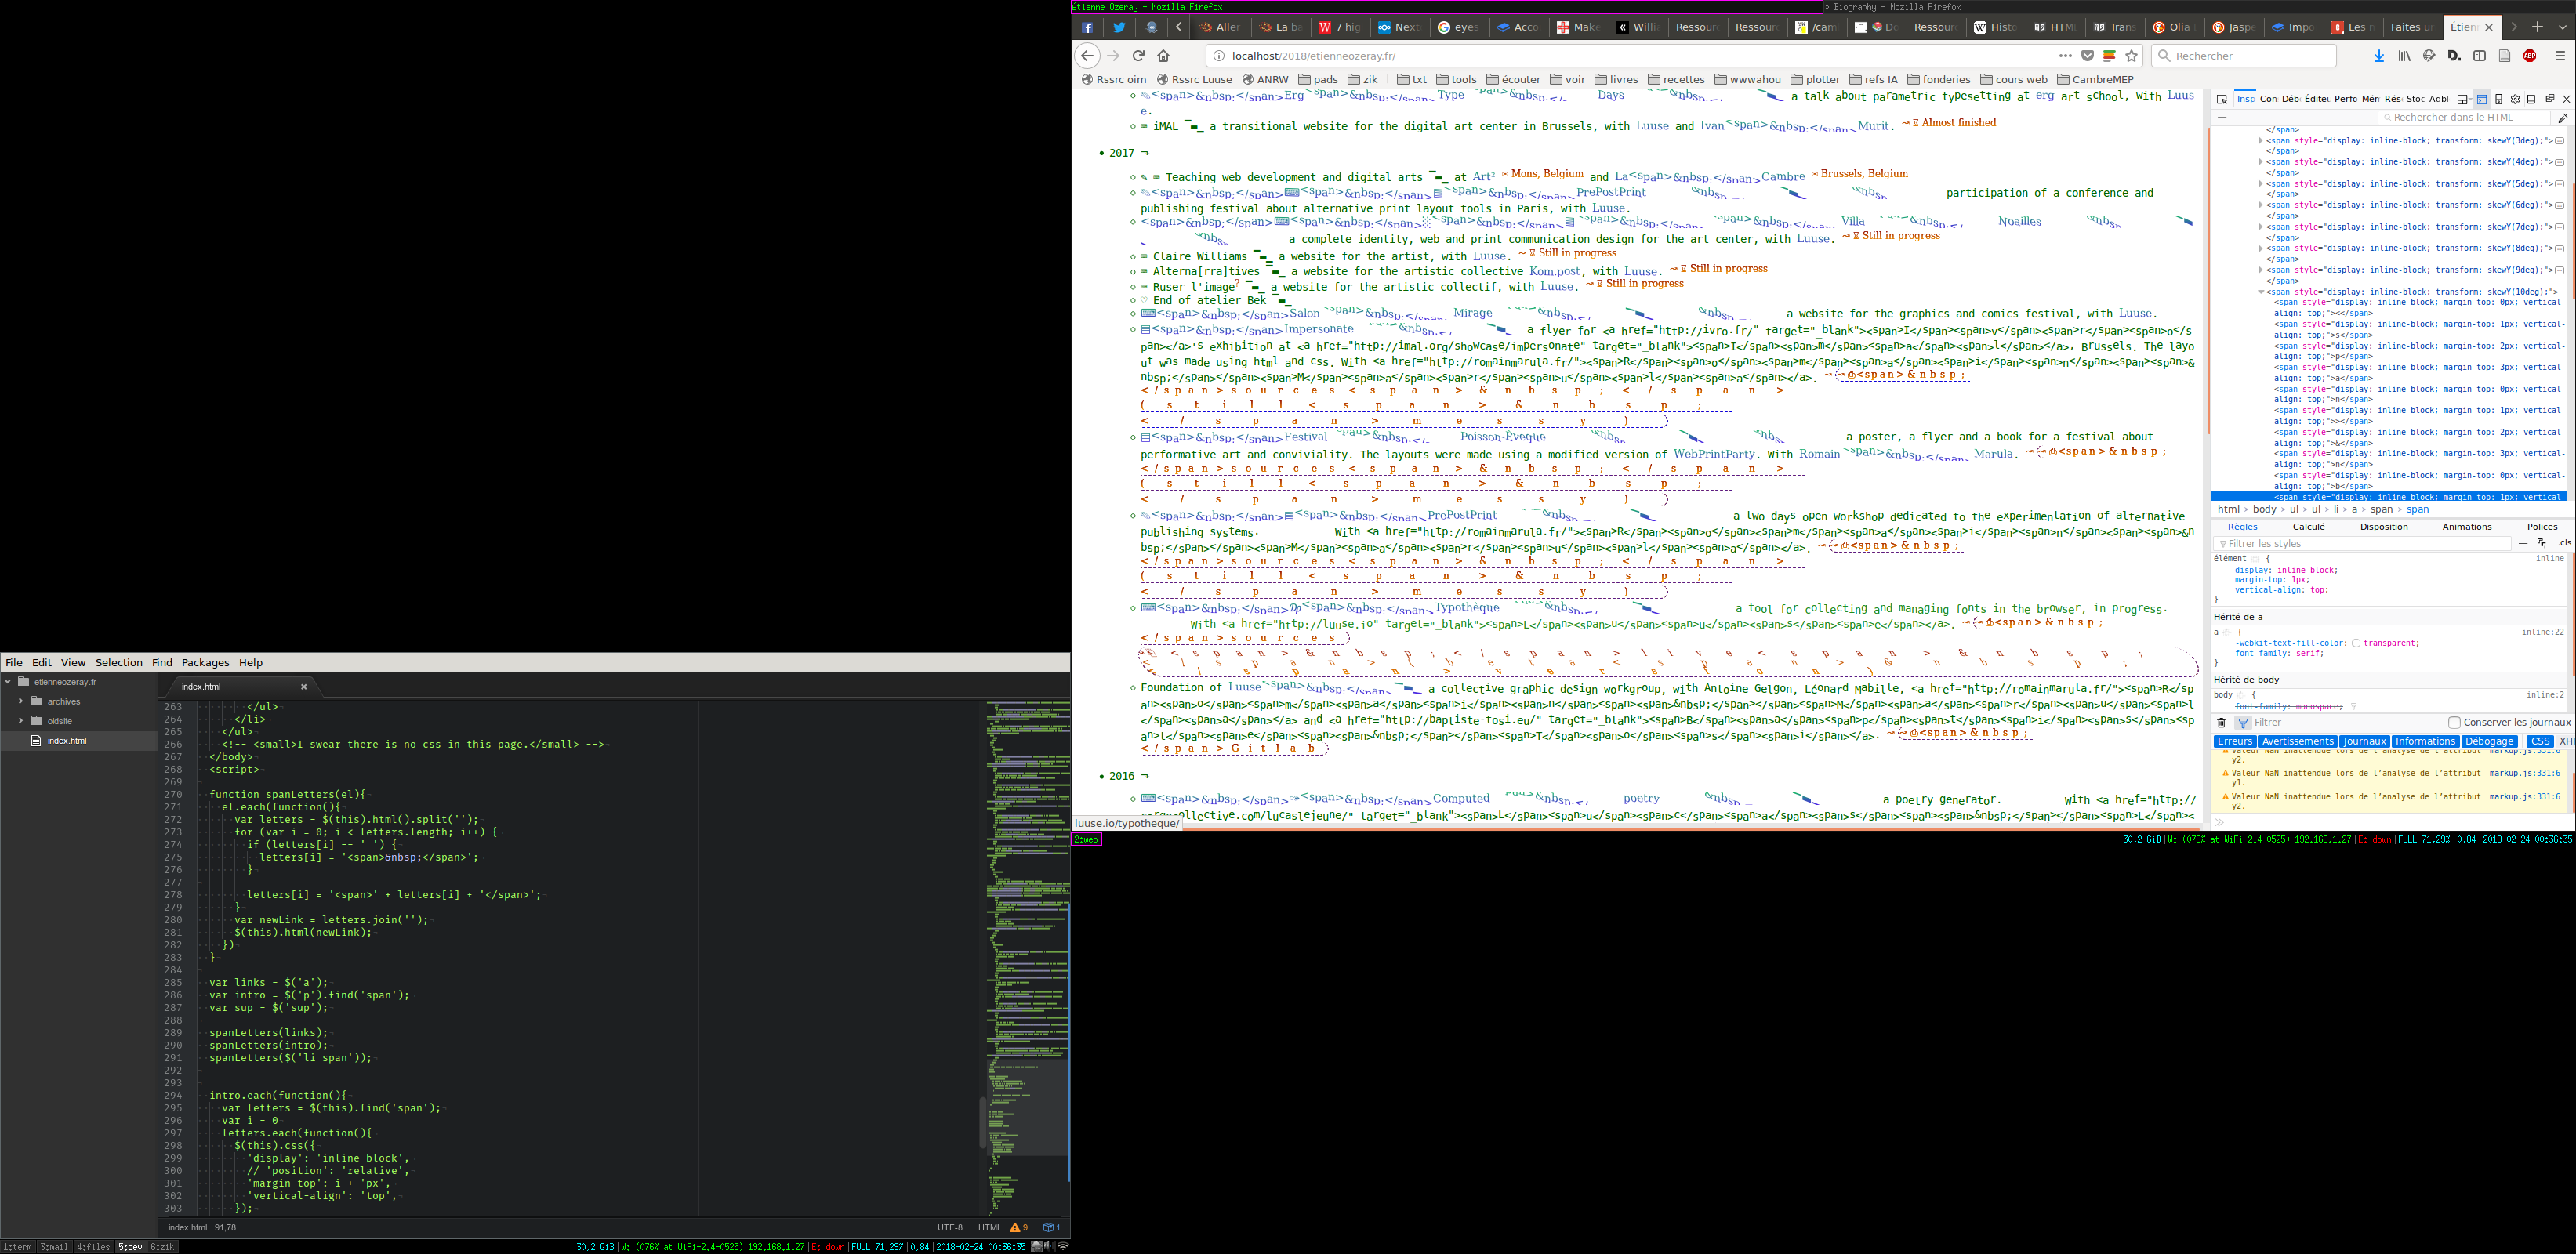Image resolution: width=2576 pixels, height=1254 pixels.
Task: Toggle the Avertissements console filter
Action: click(2297, 741)
